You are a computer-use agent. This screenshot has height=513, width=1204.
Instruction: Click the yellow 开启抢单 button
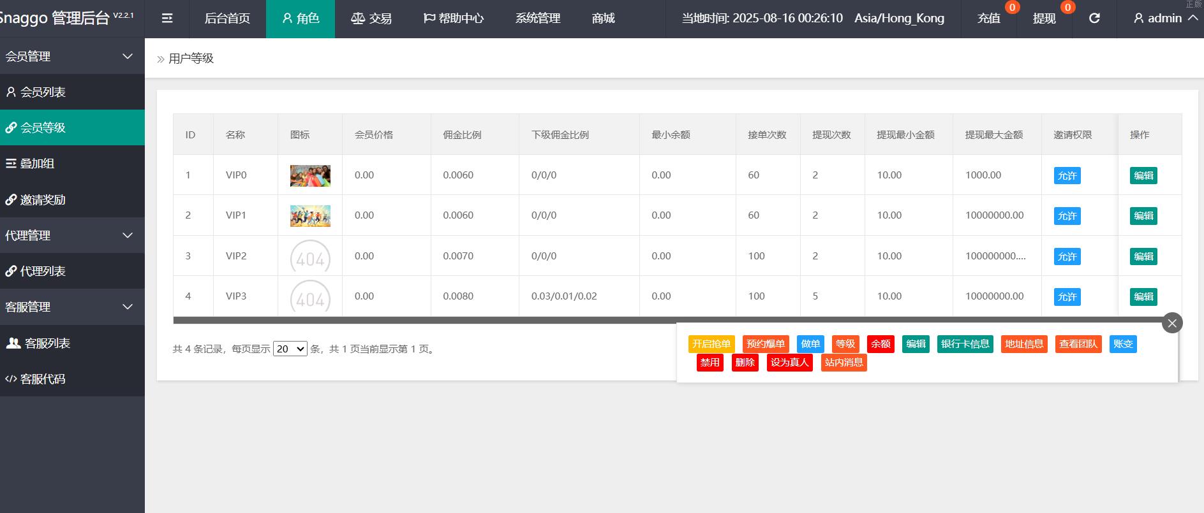pos(711,344)
